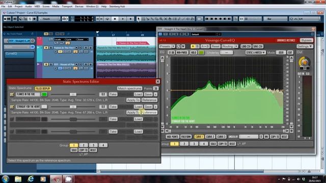Open the Transport menu

coord(67,7)
